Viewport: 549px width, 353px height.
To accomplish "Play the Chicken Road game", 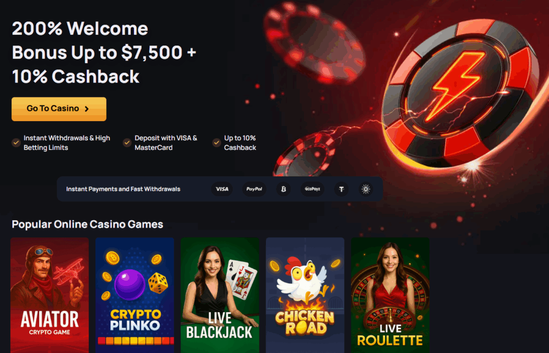I will [305, 295].
